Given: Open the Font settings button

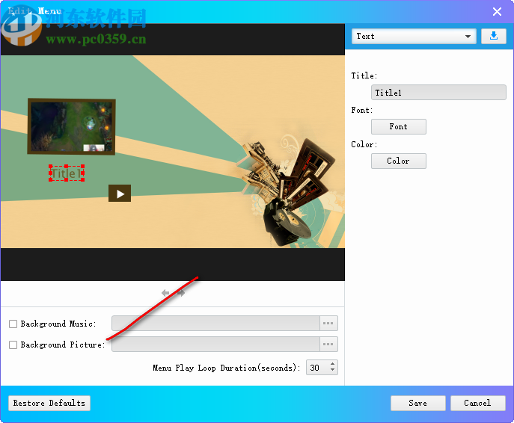Looking at the screenshot, I should [x=399, y=126].
